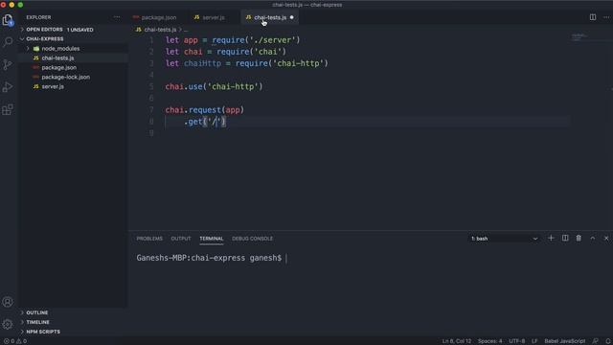
Task: Open the Source Control view icon
Action: pyautogui.click(x=8, y=64)
